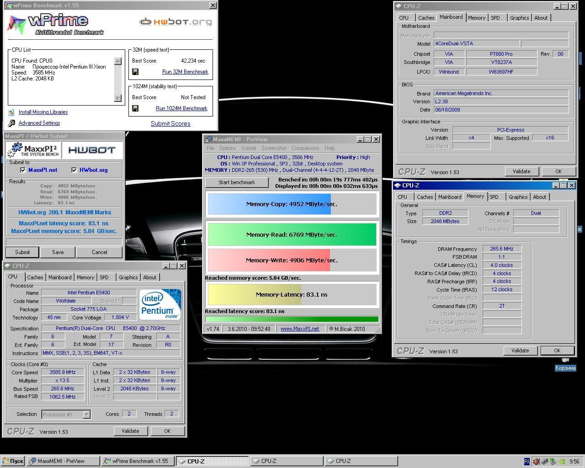
Task: Click the HWBOT logo in MaxxPI submit window
Action: [92, 150]
